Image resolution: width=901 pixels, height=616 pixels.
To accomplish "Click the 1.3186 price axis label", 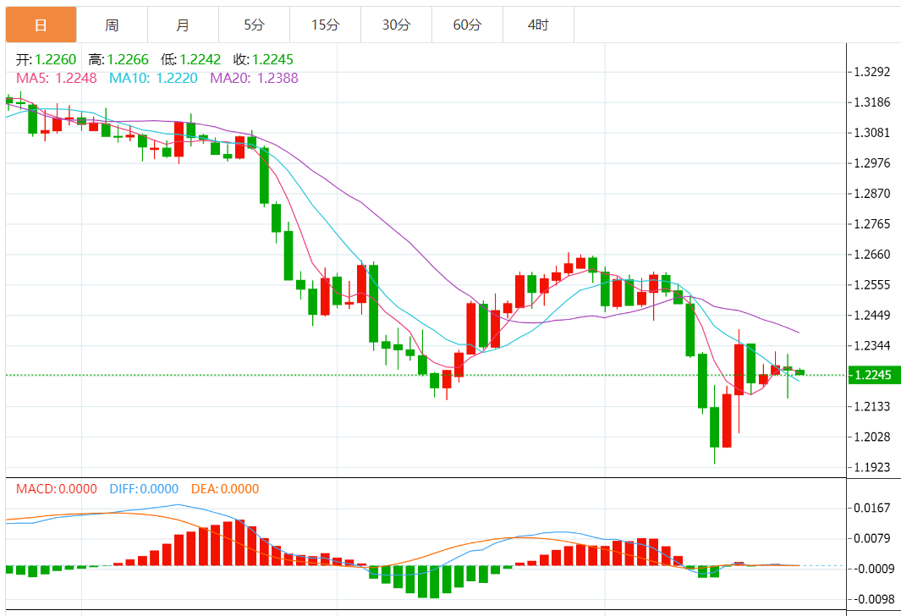I will coord(871,102).
